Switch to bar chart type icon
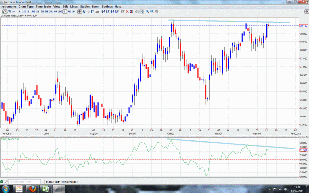The image size is (309, 193). point(9,12)
